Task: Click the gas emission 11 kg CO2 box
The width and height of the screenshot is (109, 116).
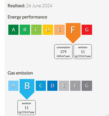Action: [27, 108]
